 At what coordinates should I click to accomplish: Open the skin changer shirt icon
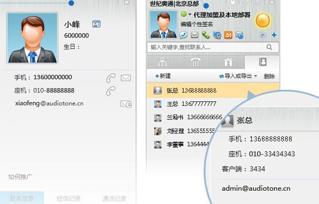tap(233, 3)
